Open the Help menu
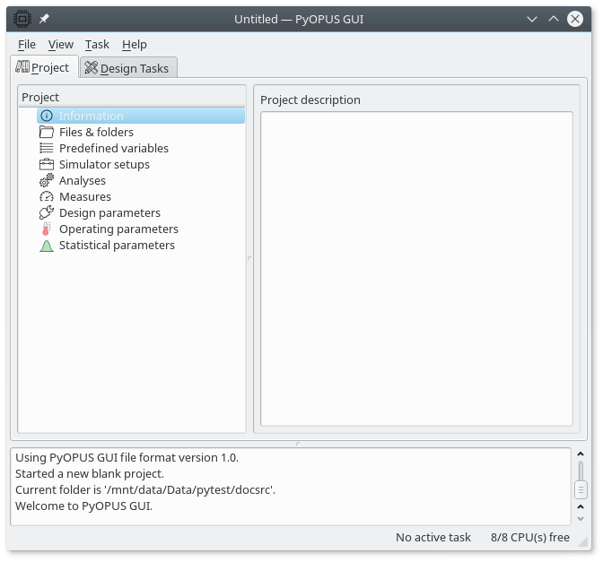603x562 pixels. pyautogui.click(x=135, y=44)
